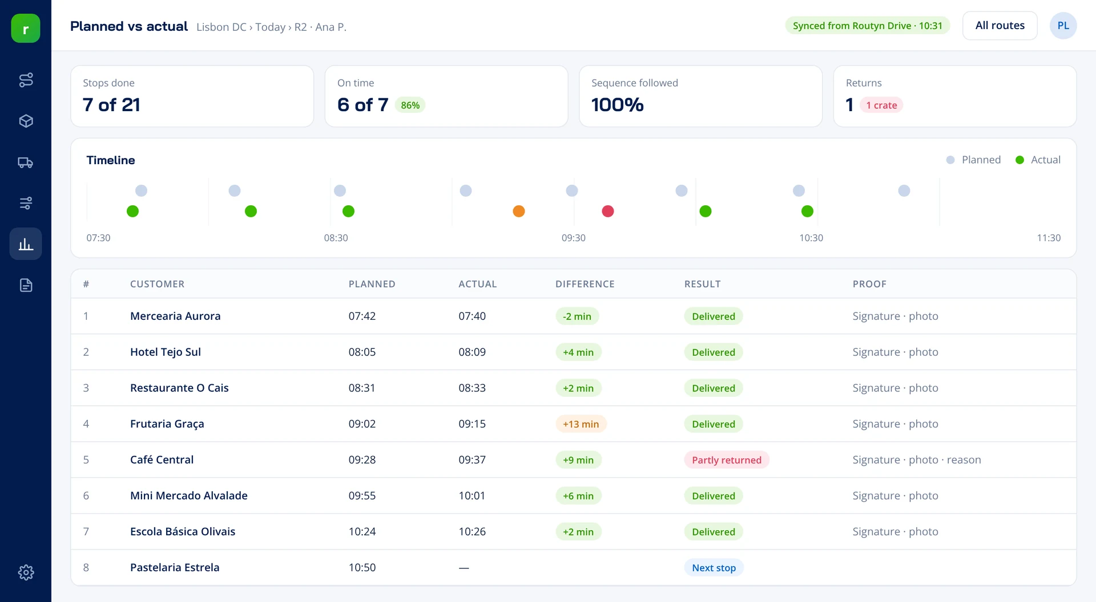This screenshot has width=1096, height=602.
Task: Click the first green actual marker near 07:30
Action: (132, 211)
